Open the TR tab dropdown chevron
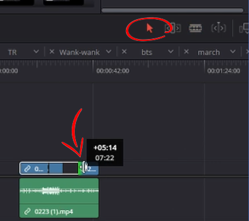This screenshot has width=249, height=221. point(36,52)
